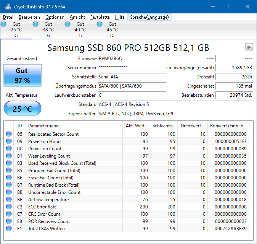Click status orb of Reallocated Sector Count row
The image size is (257, 244).
(9, 134)
